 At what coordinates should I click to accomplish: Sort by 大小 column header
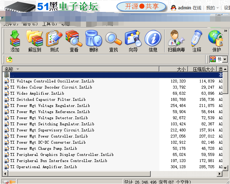tap(174, 69)
